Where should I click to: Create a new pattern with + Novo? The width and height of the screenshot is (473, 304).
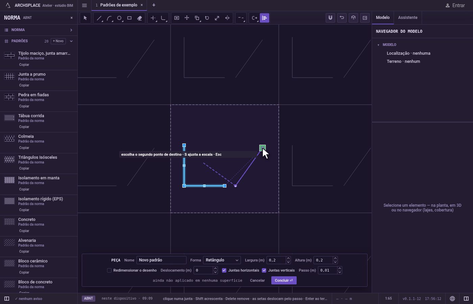[x=58, y=41]
